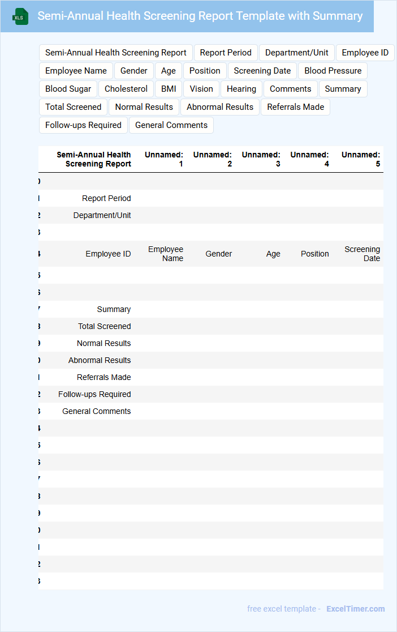
Task: Choose the Department/Unit tag
Action: point(297,53)
